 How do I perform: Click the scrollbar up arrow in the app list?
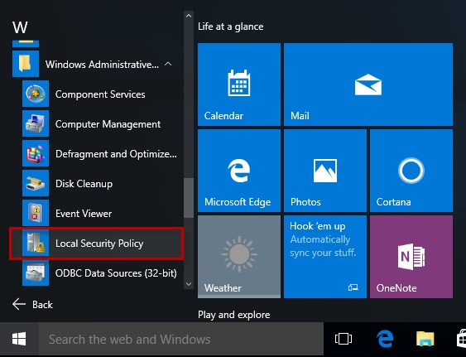[x=189, y=16]
